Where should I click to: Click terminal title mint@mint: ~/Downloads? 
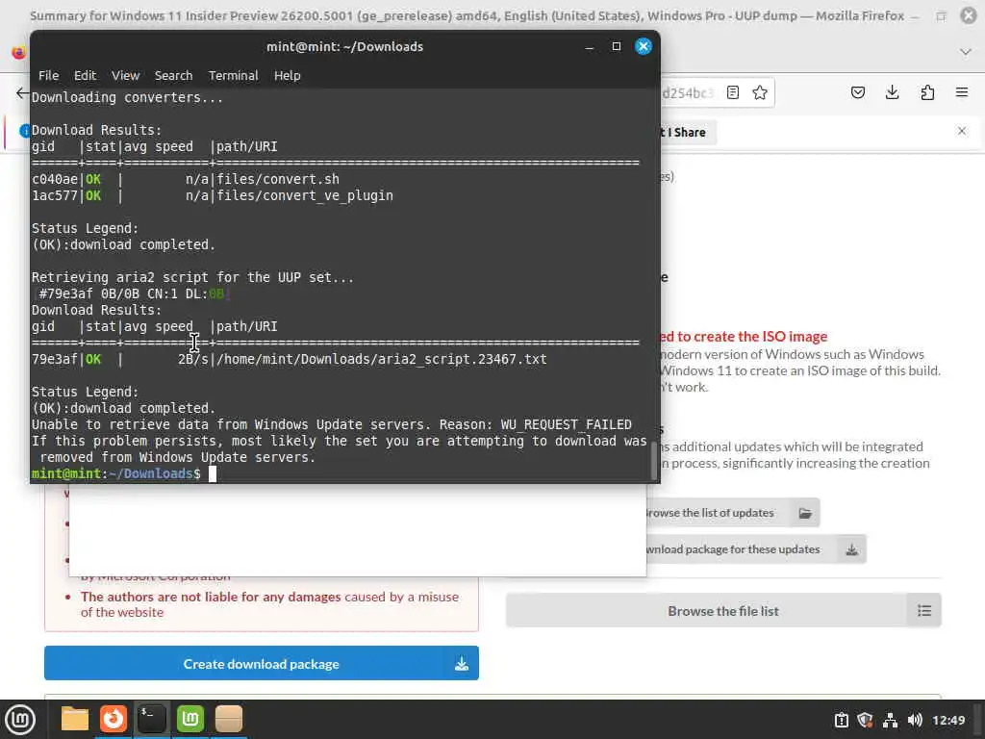345,46
